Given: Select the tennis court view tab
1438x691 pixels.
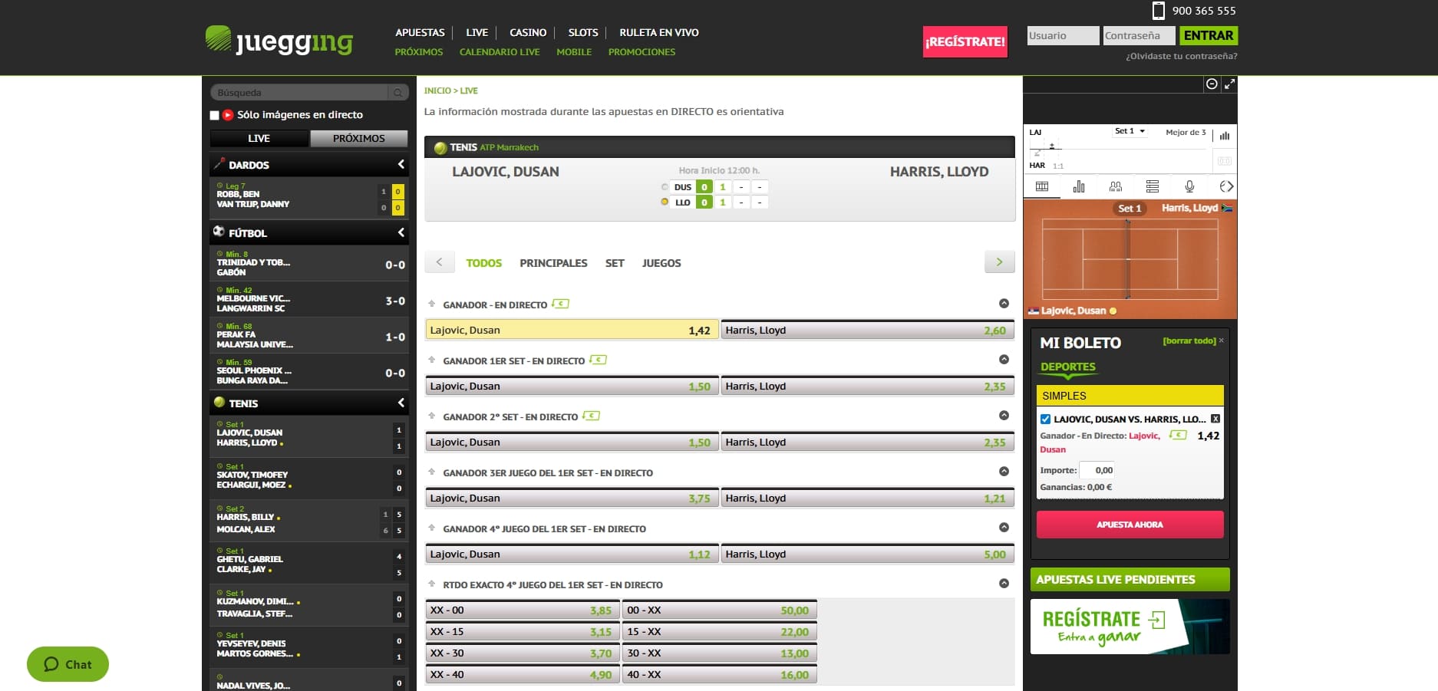Looking at the screenshot, I should coord(1042,186).
